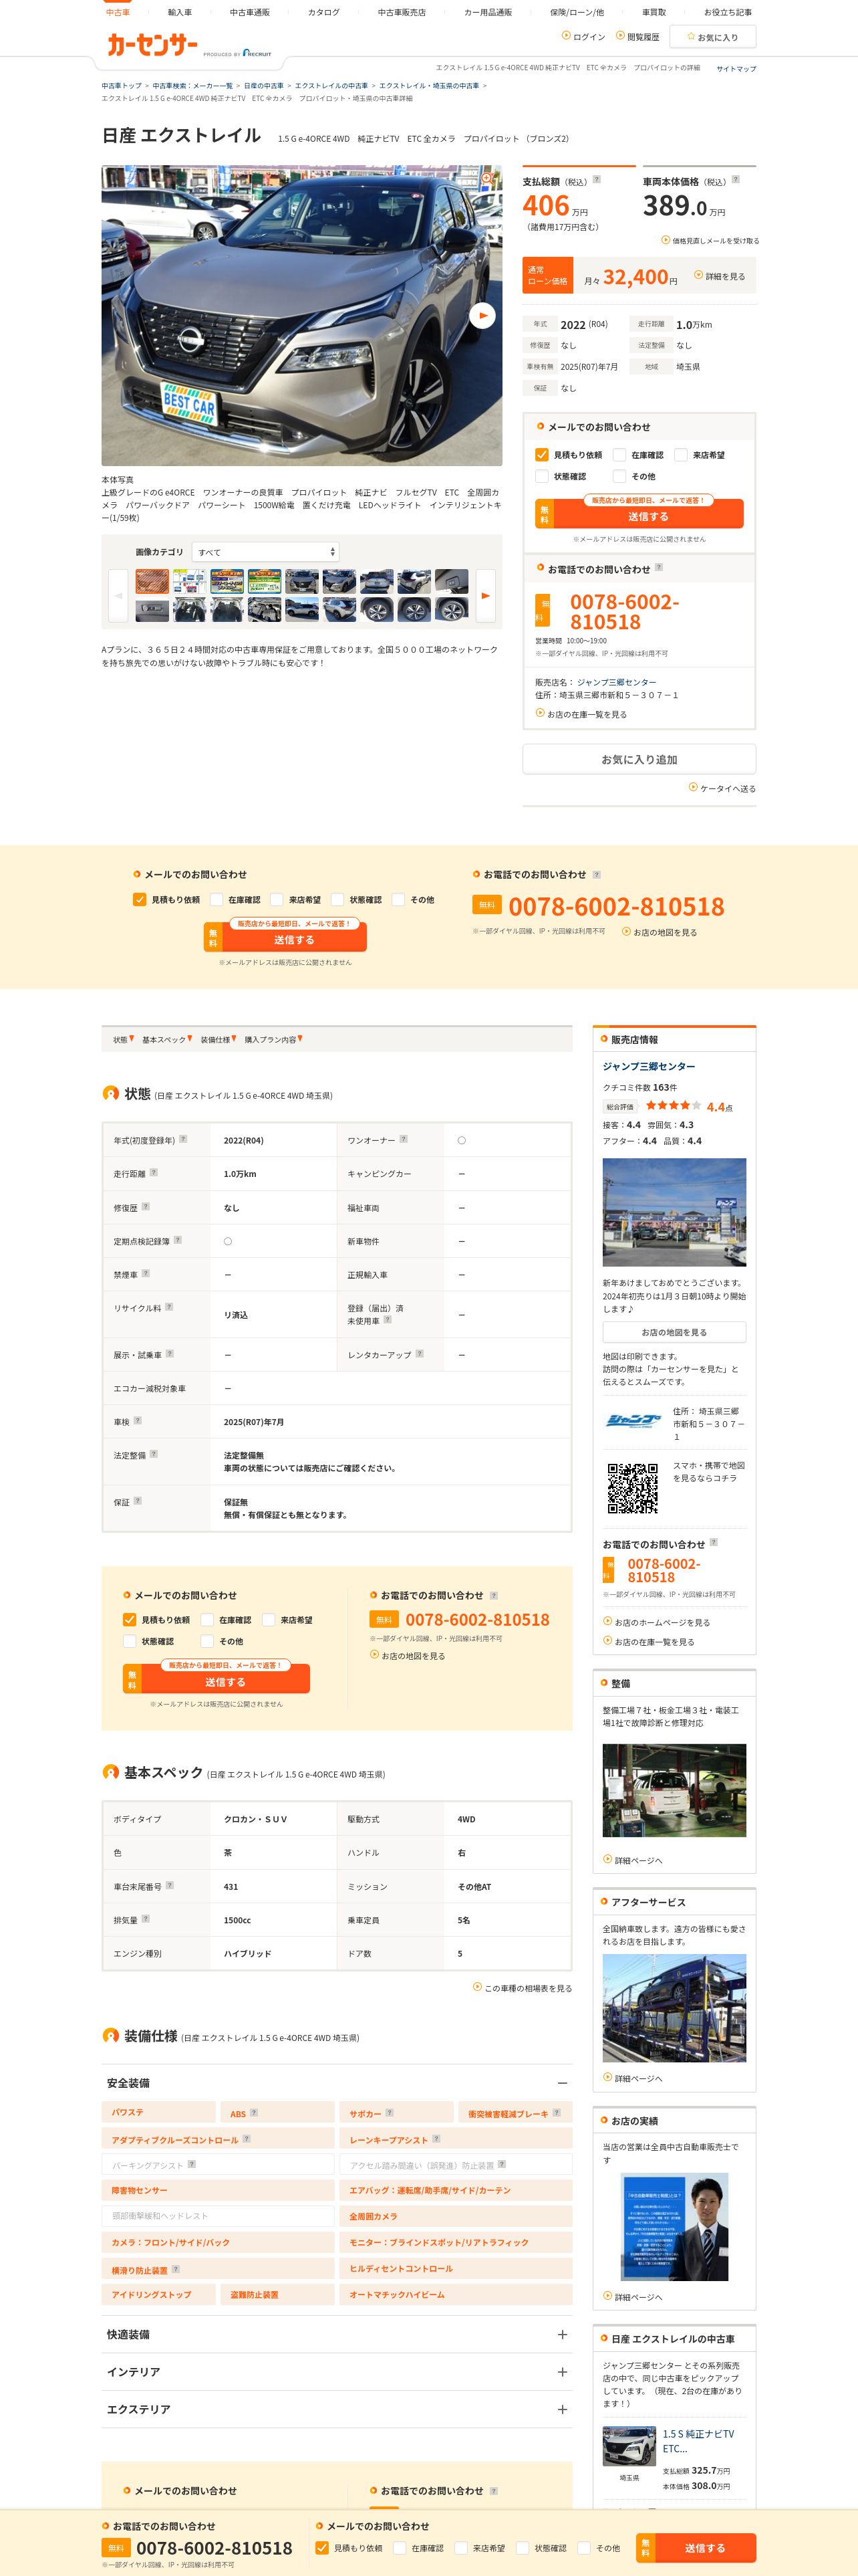Play the video on the main car photo
This screenshot has height=2576, width=858.
(x=482, y=315)
